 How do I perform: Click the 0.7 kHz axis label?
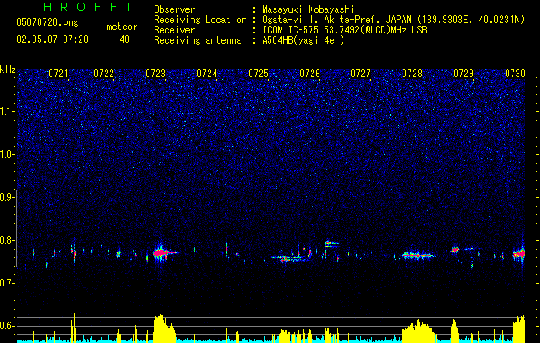point(7,283)
